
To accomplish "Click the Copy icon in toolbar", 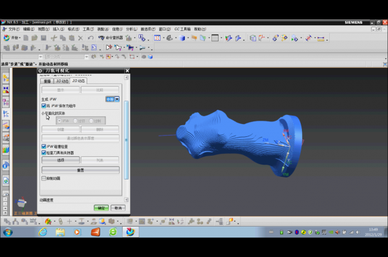I will 63,38.
